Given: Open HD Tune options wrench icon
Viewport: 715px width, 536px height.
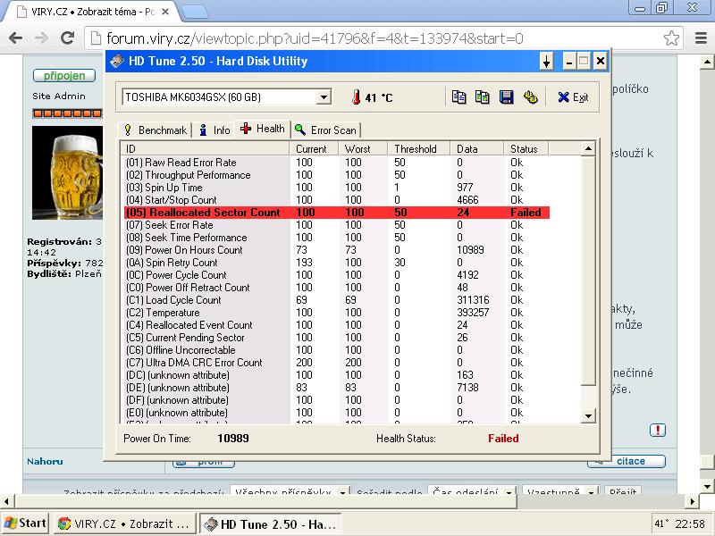Looking at the screenshot, I should click(530, 97).
